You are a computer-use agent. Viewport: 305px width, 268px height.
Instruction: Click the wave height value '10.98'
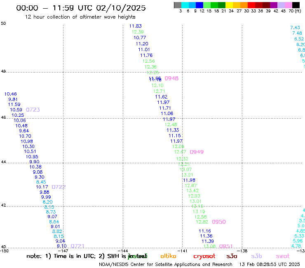[x=27, y=142]
